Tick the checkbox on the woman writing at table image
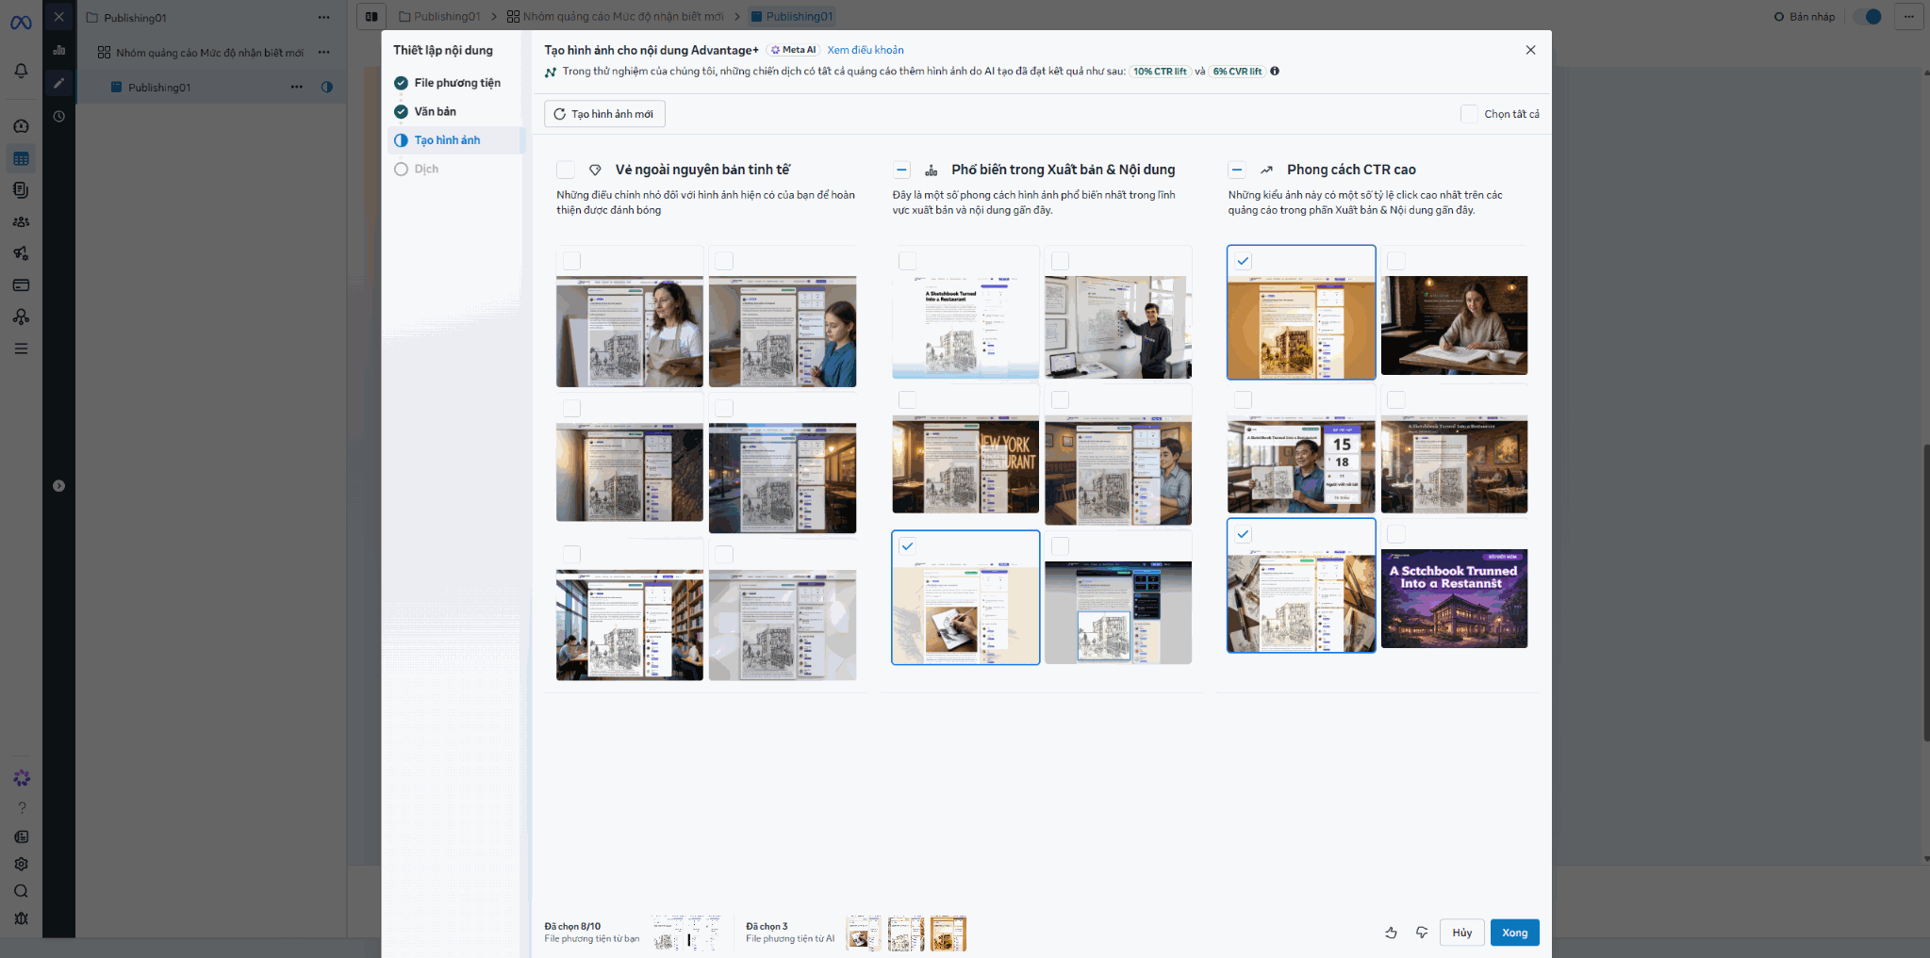This screenshot has height=958, width=1930. click(1396, 261)
